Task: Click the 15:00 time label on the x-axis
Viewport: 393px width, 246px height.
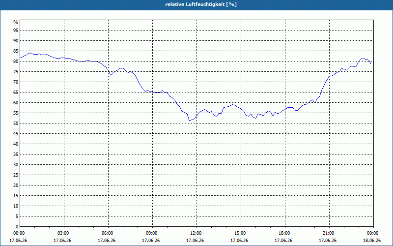Action: tap(241, 233)
